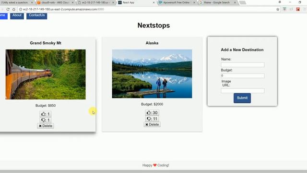Click the Grand Smoky Mt train photo
This screenshot has width=307, height=173.
(46, 74)
